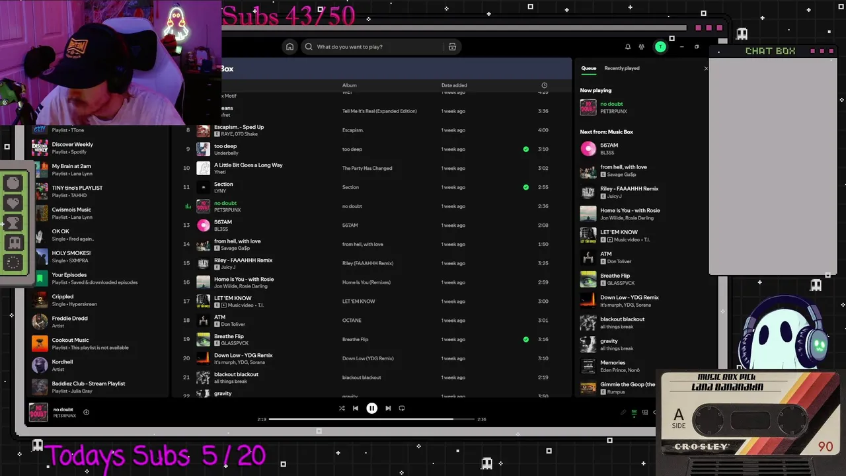
Task: Open 'My Brain at 2am' playlist
Action: point(99,170)
